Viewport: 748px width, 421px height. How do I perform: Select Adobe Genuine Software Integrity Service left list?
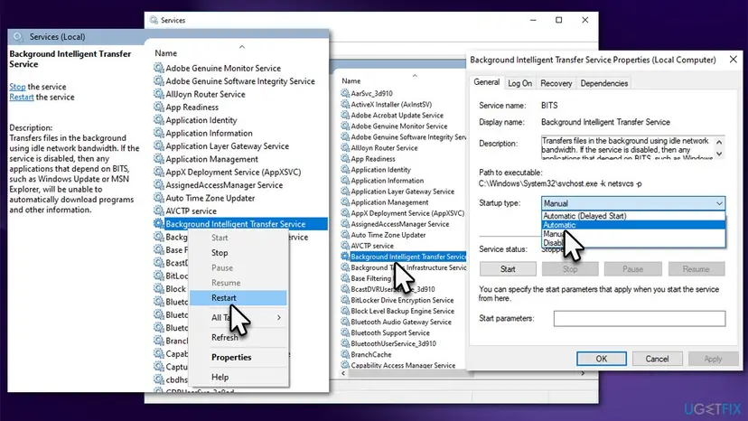[240, 81]
